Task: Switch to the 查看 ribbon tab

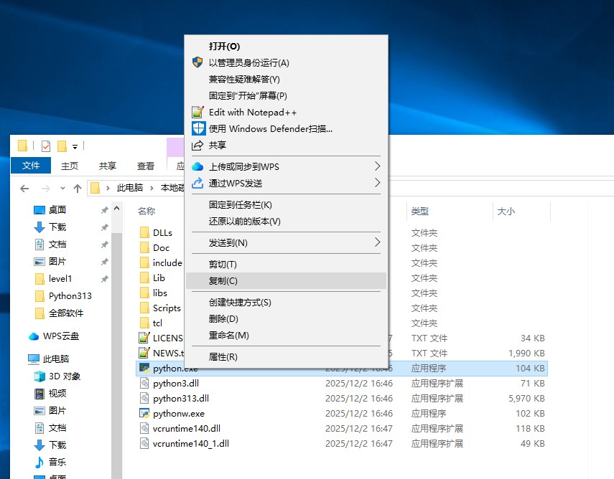Action: click(x=145, y=166)
